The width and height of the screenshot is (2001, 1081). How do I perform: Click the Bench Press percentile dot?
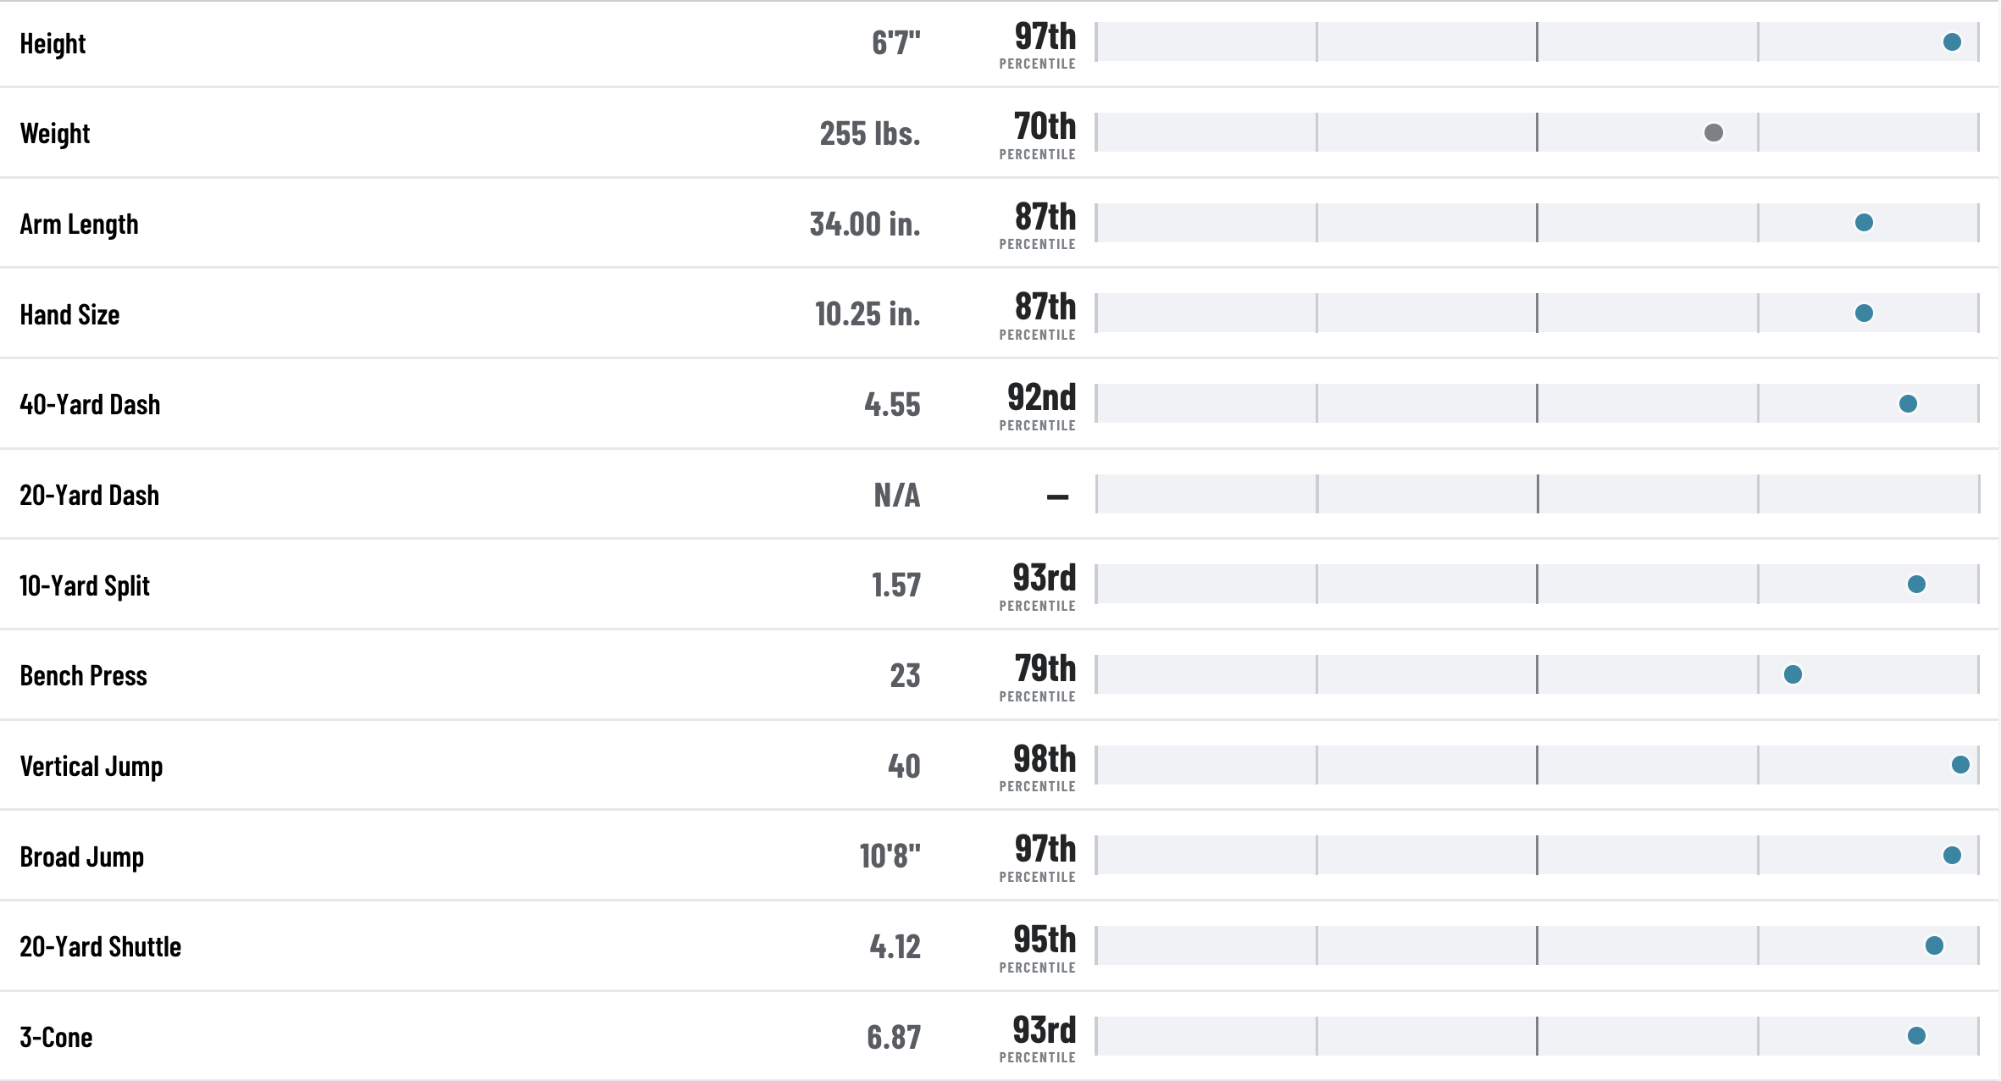point(1793,674)
